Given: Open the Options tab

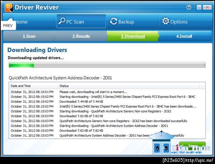Looking at the screenshot, I should point(185,21).
